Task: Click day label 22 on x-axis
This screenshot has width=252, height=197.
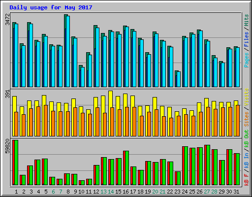Action: pyautogui.click(x=170, y=192)
